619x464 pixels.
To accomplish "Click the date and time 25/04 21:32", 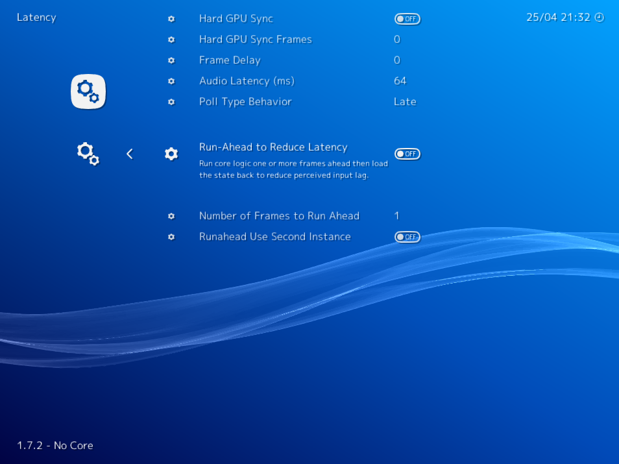I will (x=558, y=18).
